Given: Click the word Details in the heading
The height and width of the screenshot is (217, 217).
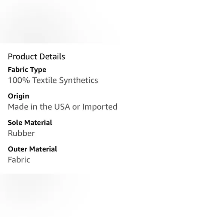Looking at the screenshot, I should [52, 56].
